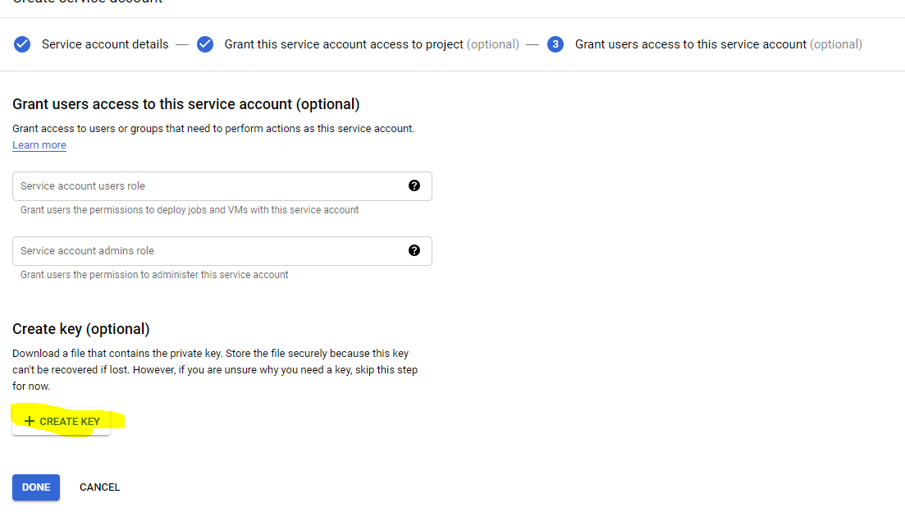The image size is (905, 526).
Task: Click the private key download description paragraph
Action: (215, 370)
